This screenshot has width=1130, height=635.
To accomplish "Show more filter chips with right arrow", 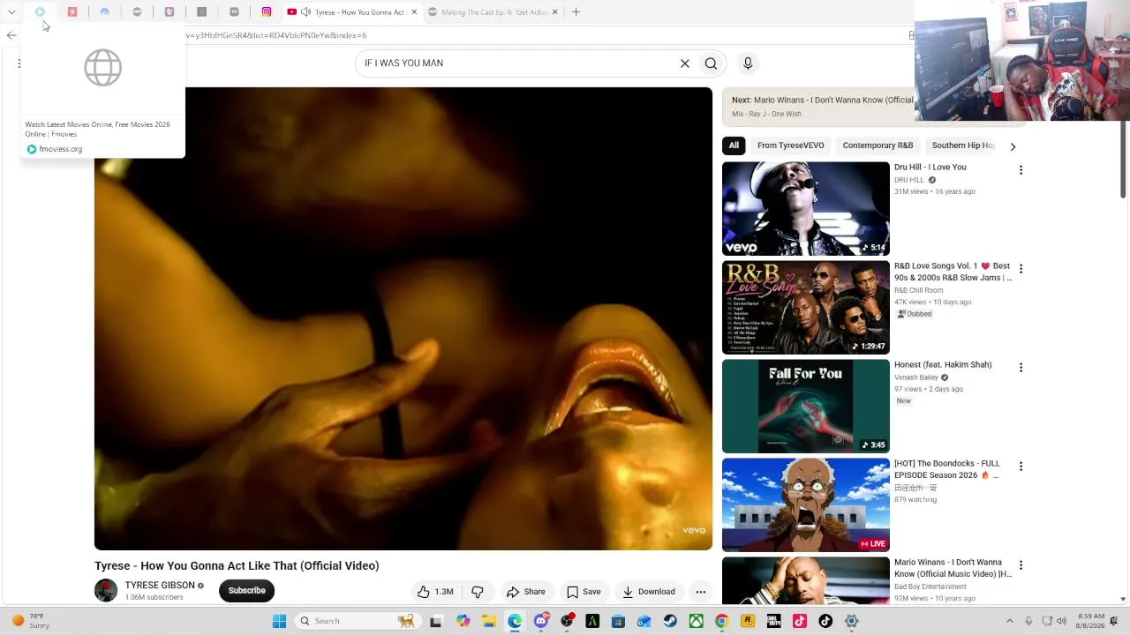I will coord(1013,146).
